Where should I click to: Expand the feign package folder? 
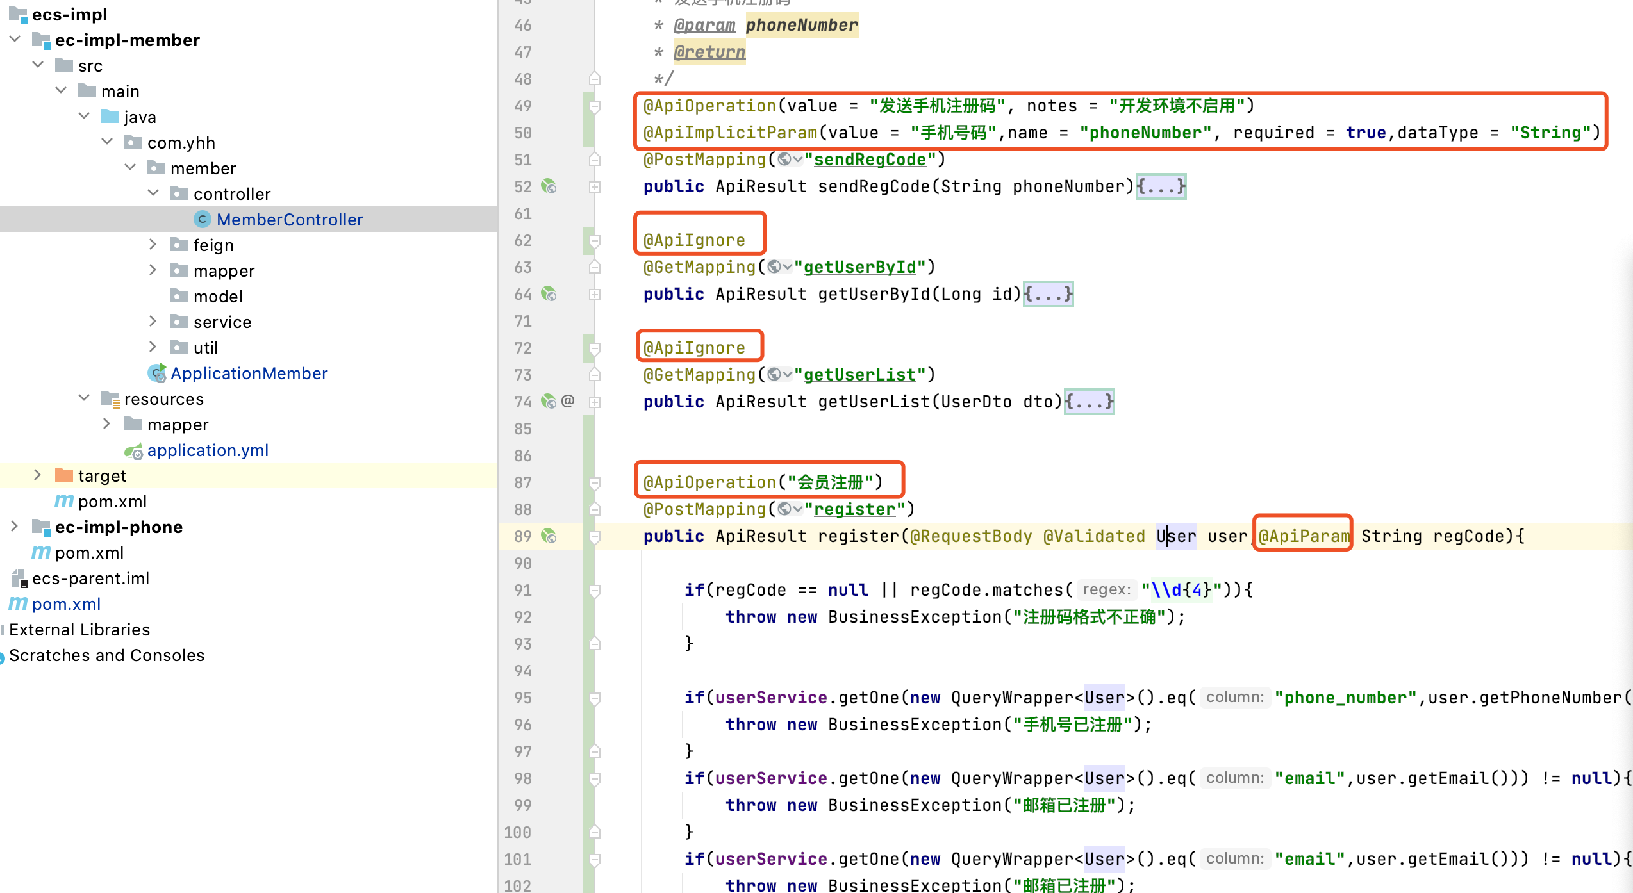[153, 245]
